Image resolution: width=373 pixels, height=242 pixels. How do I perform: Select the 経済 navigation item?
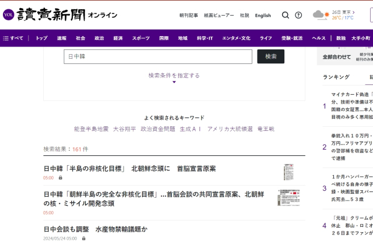[118, 38]
